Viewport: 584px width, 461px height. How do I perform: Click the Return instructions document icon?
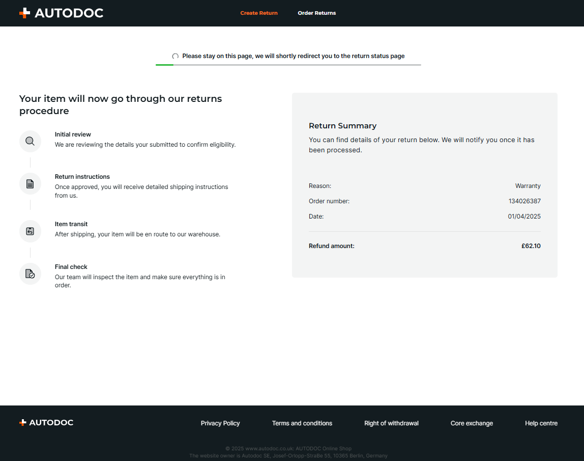[30, 183]
